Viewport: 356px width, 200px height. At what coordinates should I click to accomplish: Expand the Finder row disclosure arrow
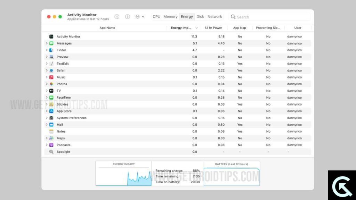tap(47, 50)
